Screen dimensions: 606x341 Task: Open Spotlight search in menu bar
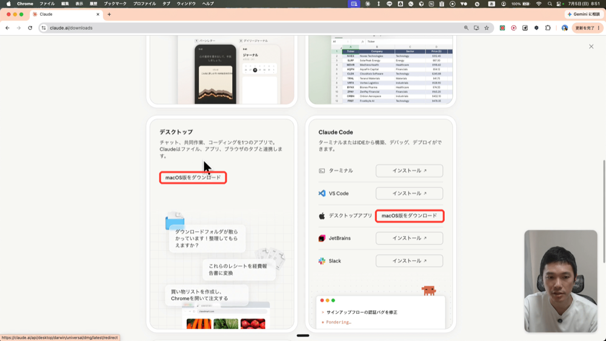pyautogui.click(x=550, y=4)
